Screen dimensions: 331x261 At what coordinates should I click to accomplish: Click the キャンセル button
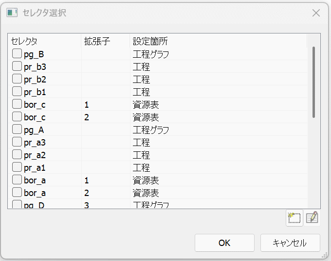click(x=290, y=243)
